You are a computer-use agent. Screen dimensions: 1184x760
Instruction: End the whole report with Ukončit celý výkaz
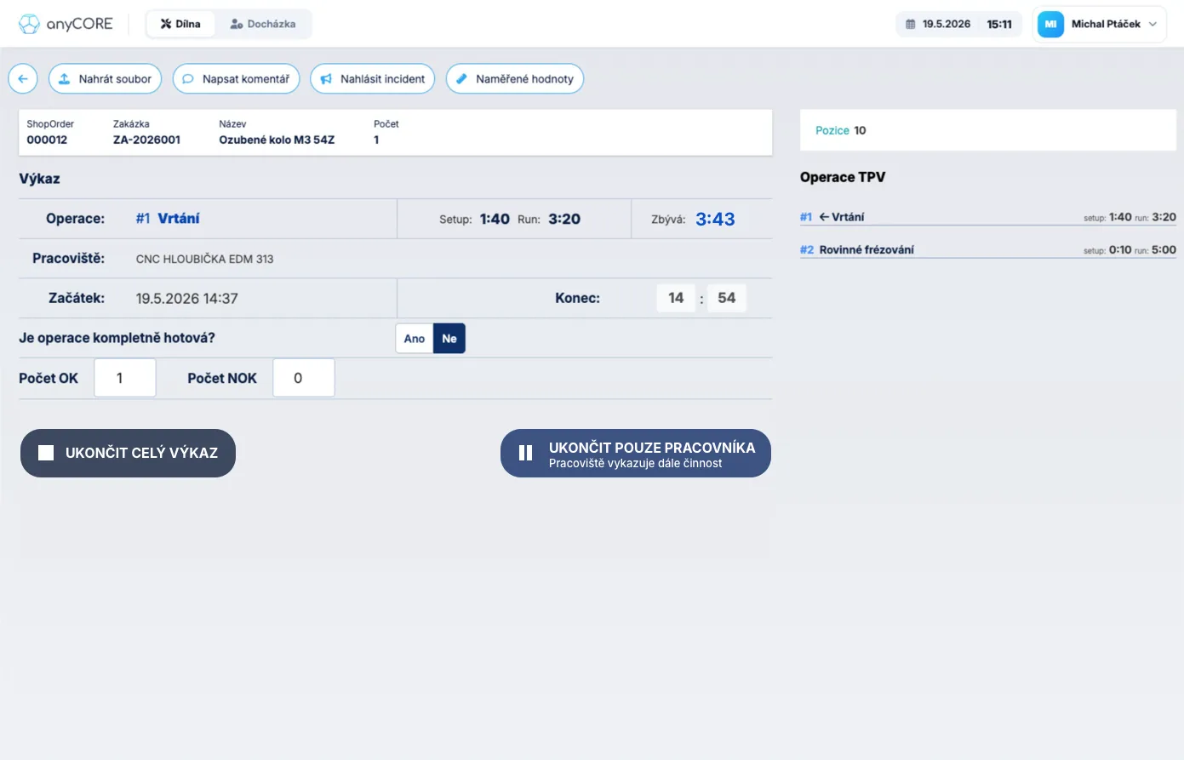point(128,453)
